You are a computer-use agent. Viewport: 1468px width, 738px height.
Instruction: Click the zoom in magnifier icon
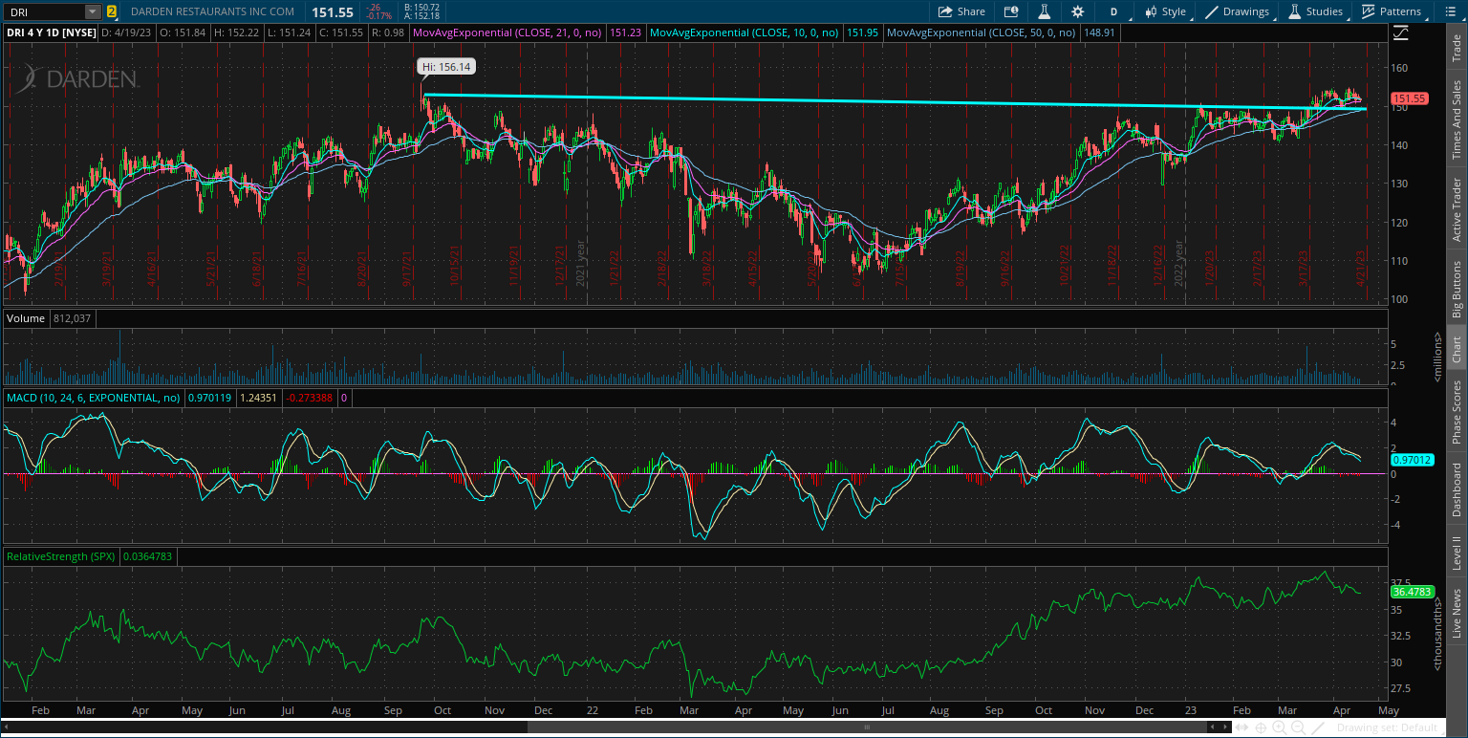click(1279, 727)
